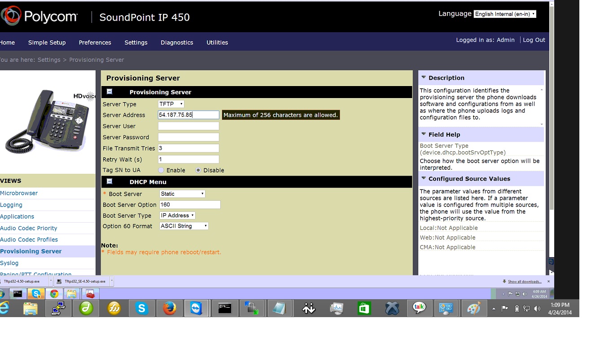
Task: Select Provisioning Server in the views list
Action: point(31,251)
